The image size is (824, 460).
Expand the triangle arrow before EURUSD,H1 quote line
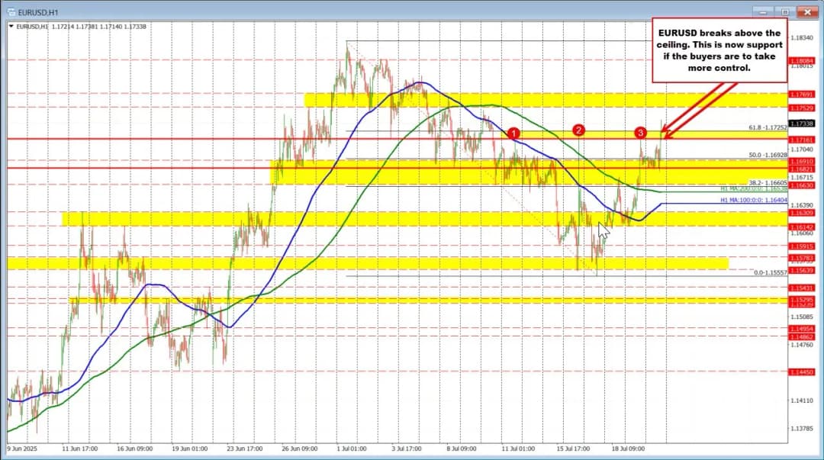point(11,26)
